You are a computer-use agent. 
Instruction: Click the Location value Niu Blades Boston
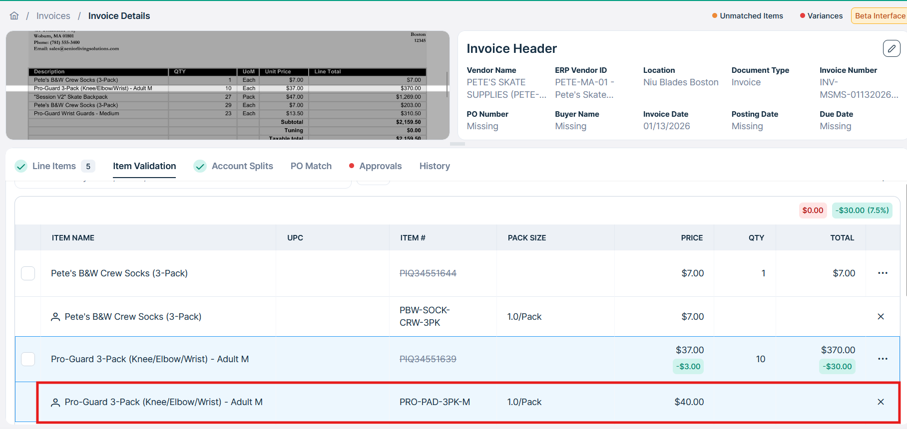681,82
